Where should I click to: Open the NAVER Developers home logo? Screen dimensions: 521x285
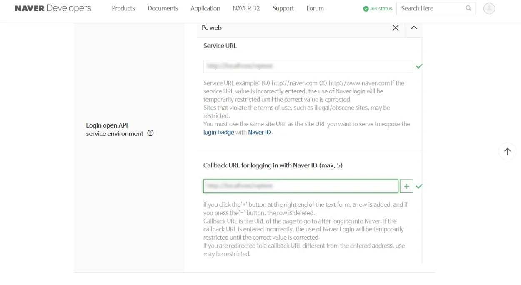pyautogui.click(x=53, y=8)
